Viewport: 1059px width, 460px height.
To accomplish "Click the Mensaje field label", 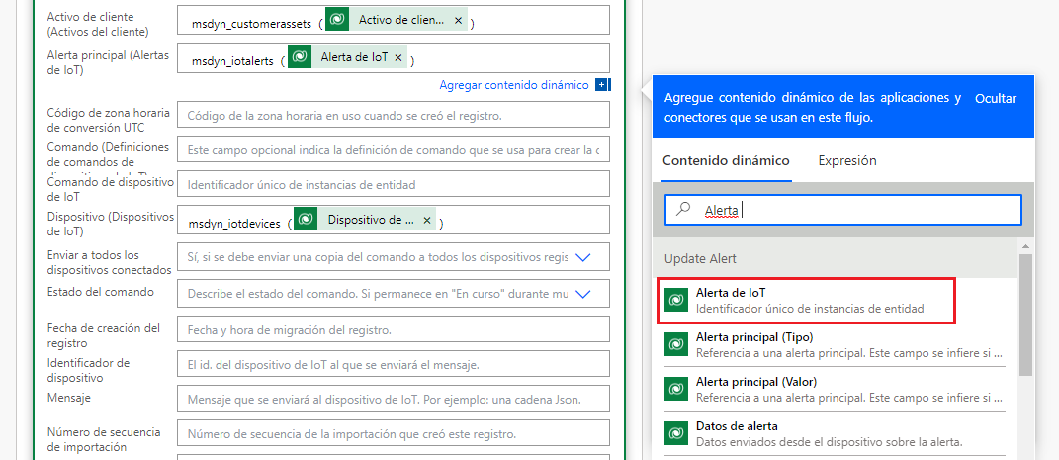I will 69,398.
